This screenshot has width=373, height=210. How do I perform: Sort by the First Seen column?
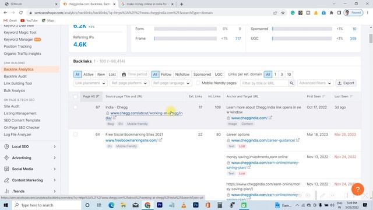(x=323, y=96)
